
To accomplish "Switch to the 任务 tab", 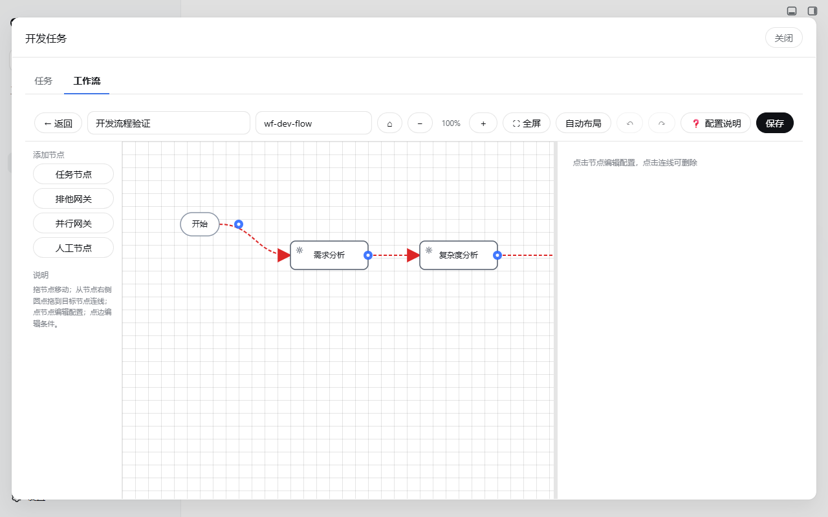I will pos(43,81).
